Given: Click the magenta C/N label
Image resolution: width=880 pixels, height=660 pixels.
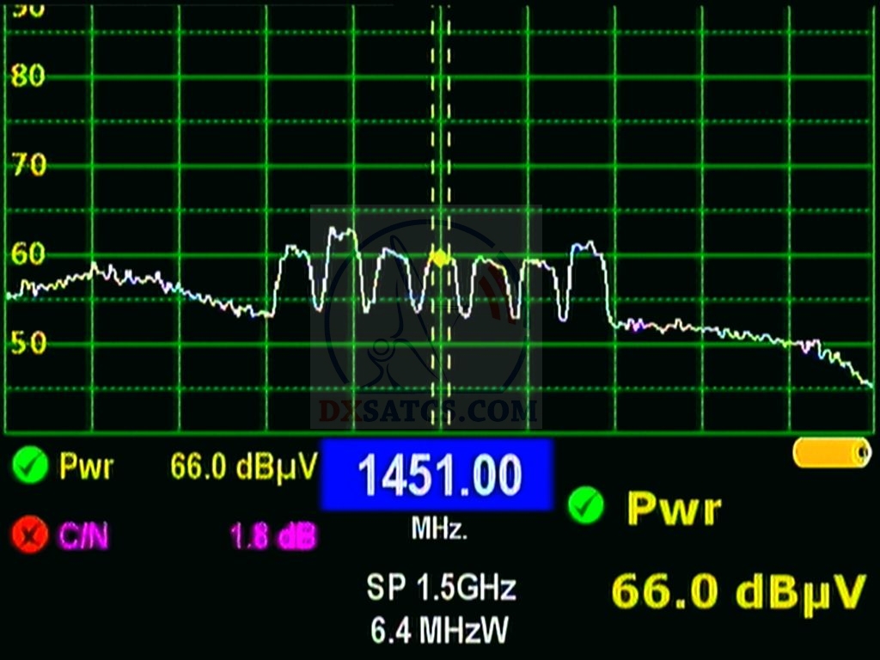Looking at the screenshot, I should tap(84, 536).
